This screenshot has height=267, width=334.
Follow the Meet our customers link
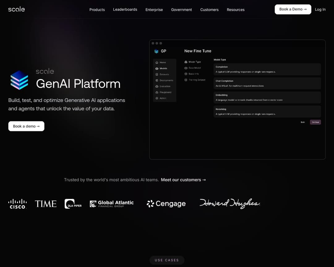[183, 180]
